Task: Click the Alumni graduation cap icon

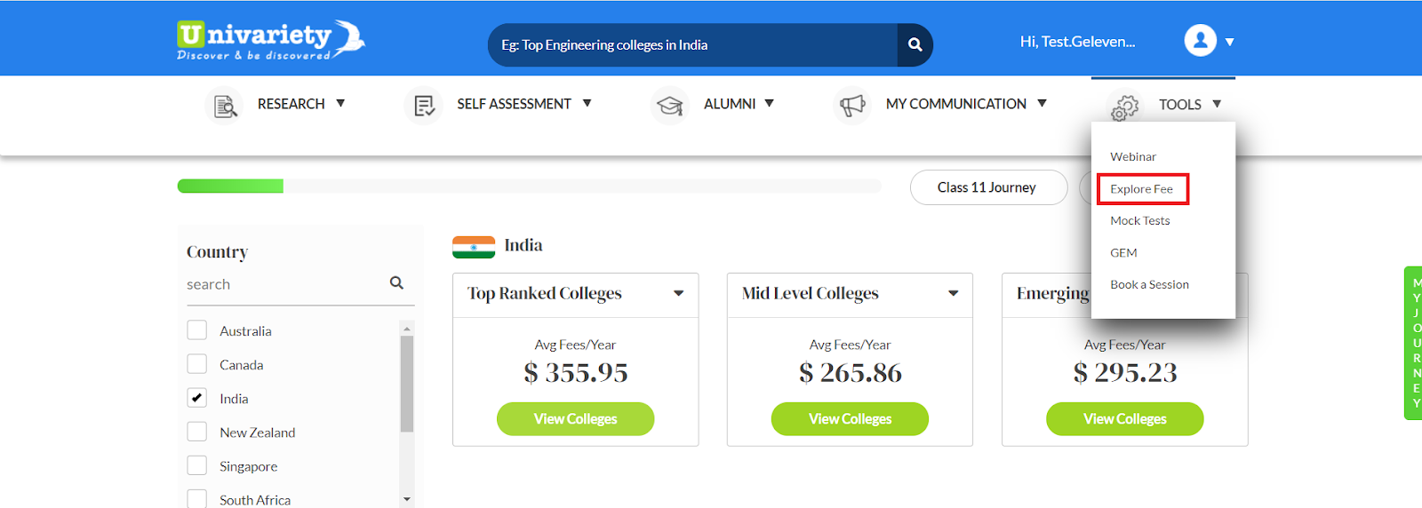Action: [669, 105]
